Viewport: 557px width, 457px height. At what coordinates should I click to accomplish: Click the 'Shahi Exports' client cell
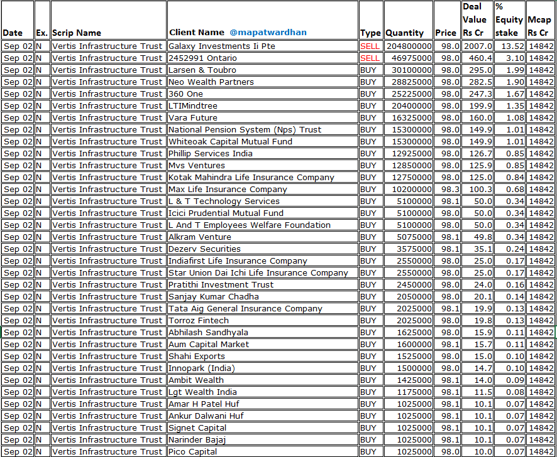click(x=263, y=356)
